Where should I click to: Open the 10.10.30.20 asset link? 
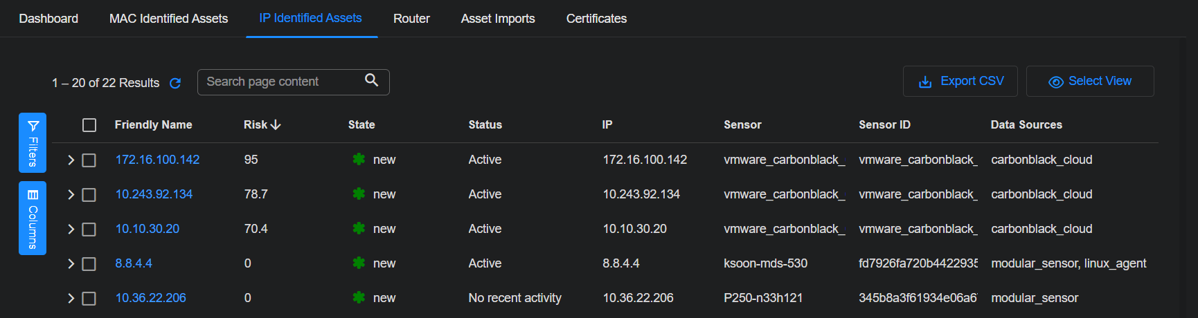pos(147,229)
